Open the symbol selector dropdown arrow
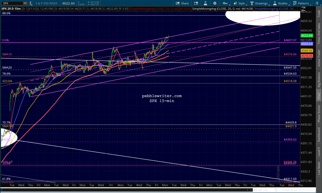 [25, 3]
